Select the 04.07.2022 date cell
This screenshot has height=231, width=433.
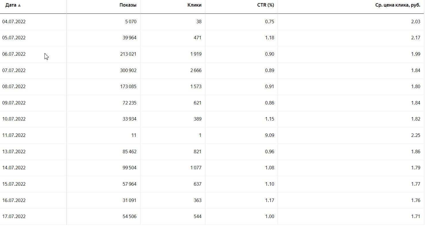click(x=14, y=22)
